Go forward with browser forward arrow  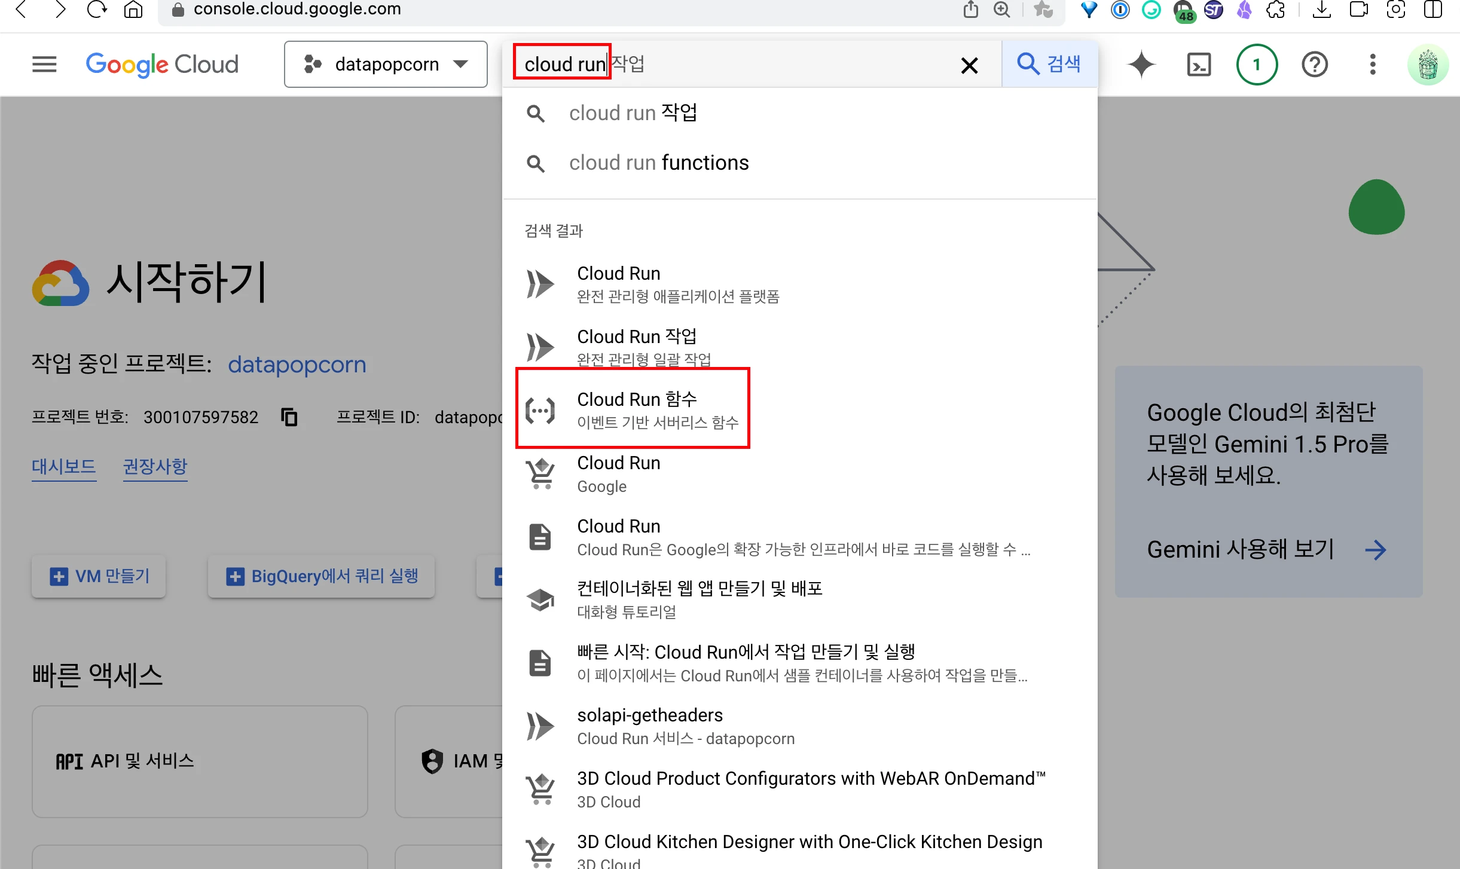tap(59, 9)
